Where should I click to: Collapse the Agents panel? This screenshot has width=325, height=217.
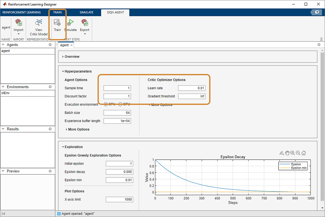3,45
